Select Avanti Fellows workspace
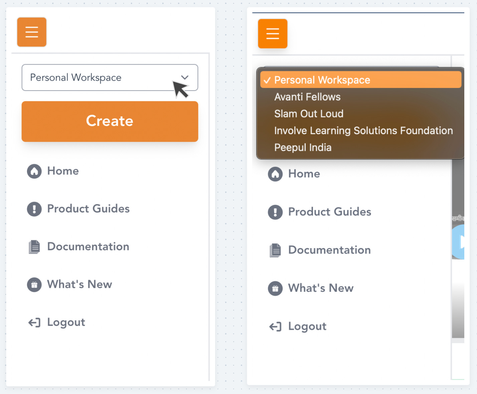Image resolution: width=477 pixels, height=394 pixels. click(x=307, y=97)
